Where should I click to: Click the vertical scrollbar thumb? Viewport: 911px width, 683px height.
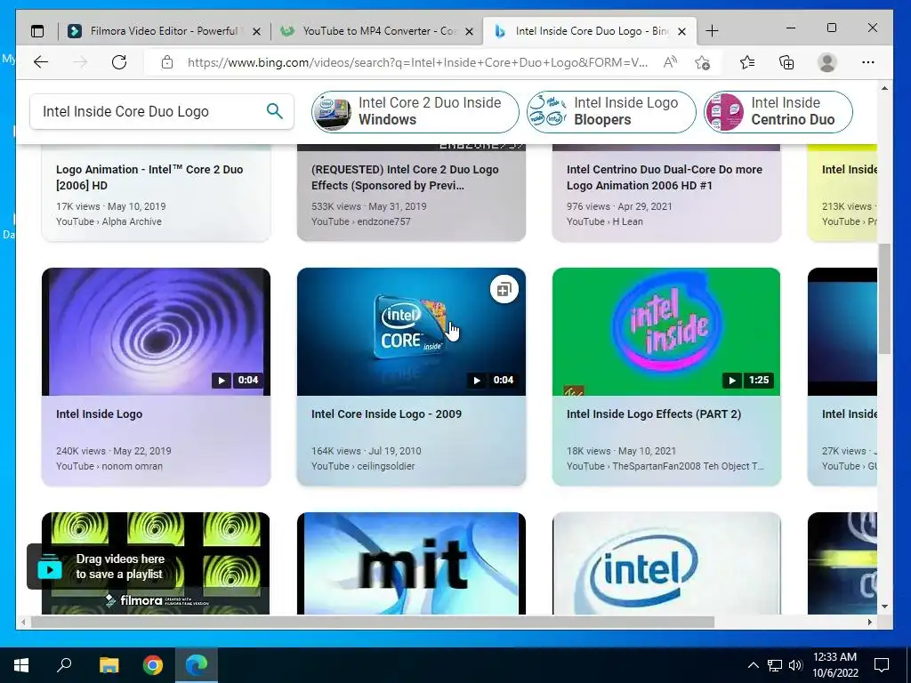pos(884,299)
